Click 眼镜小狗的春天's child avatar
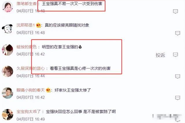Image resolution: width=185 pixels, height=123 pixels. pos(8,93)
